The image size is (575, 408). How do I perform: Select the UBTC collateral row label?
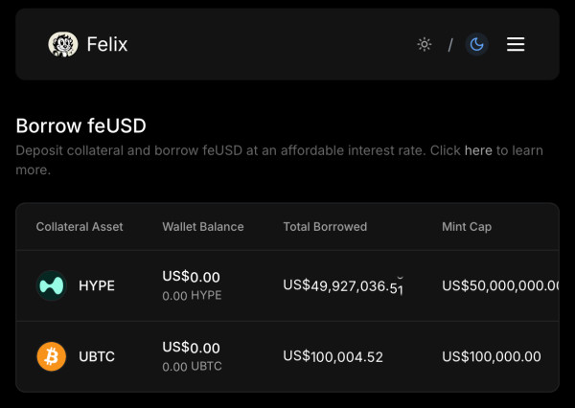tap(97, 356)
